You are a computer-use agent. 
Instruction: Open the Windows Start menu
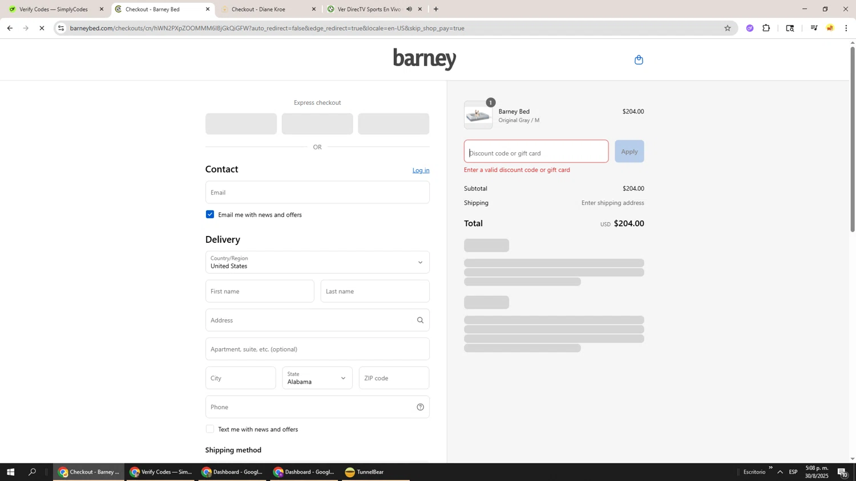tap(10, 472)
